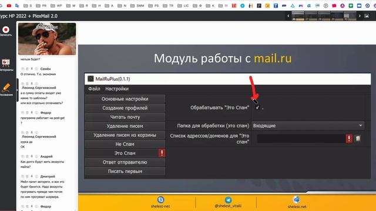The width and height of the screenshot is (376, 211).
Task: Open the R bookmarks folder
Action: coord(83,5)
